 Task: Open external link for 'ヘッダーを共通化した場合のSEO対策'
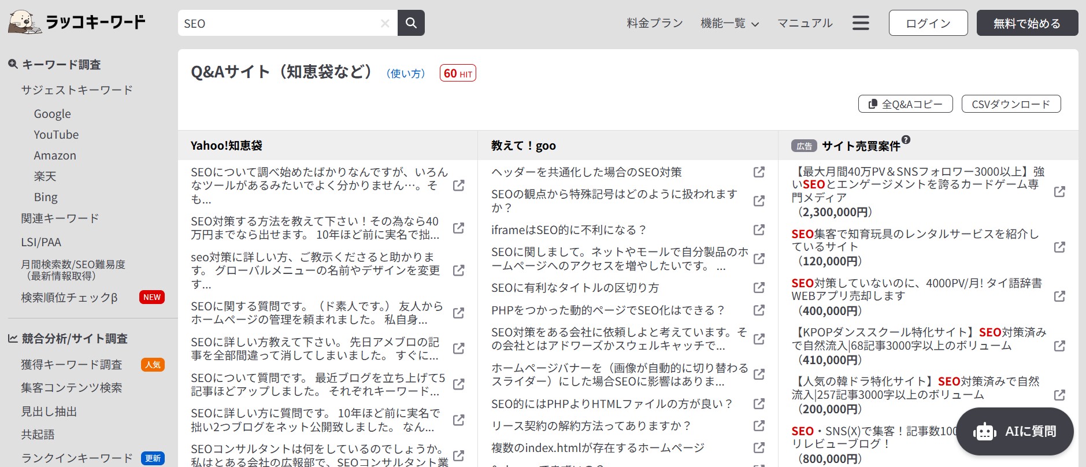[x=759, y=172]
